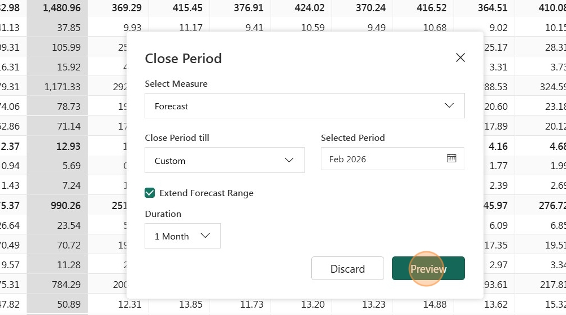Click the Preview button

[428, 269]
